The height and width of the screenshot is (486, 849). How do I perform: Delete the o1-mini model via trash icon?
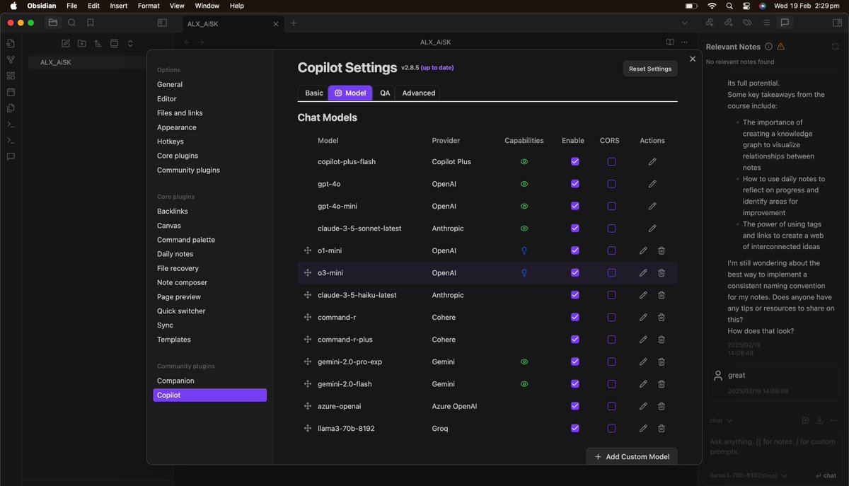(x=662, y=250)
